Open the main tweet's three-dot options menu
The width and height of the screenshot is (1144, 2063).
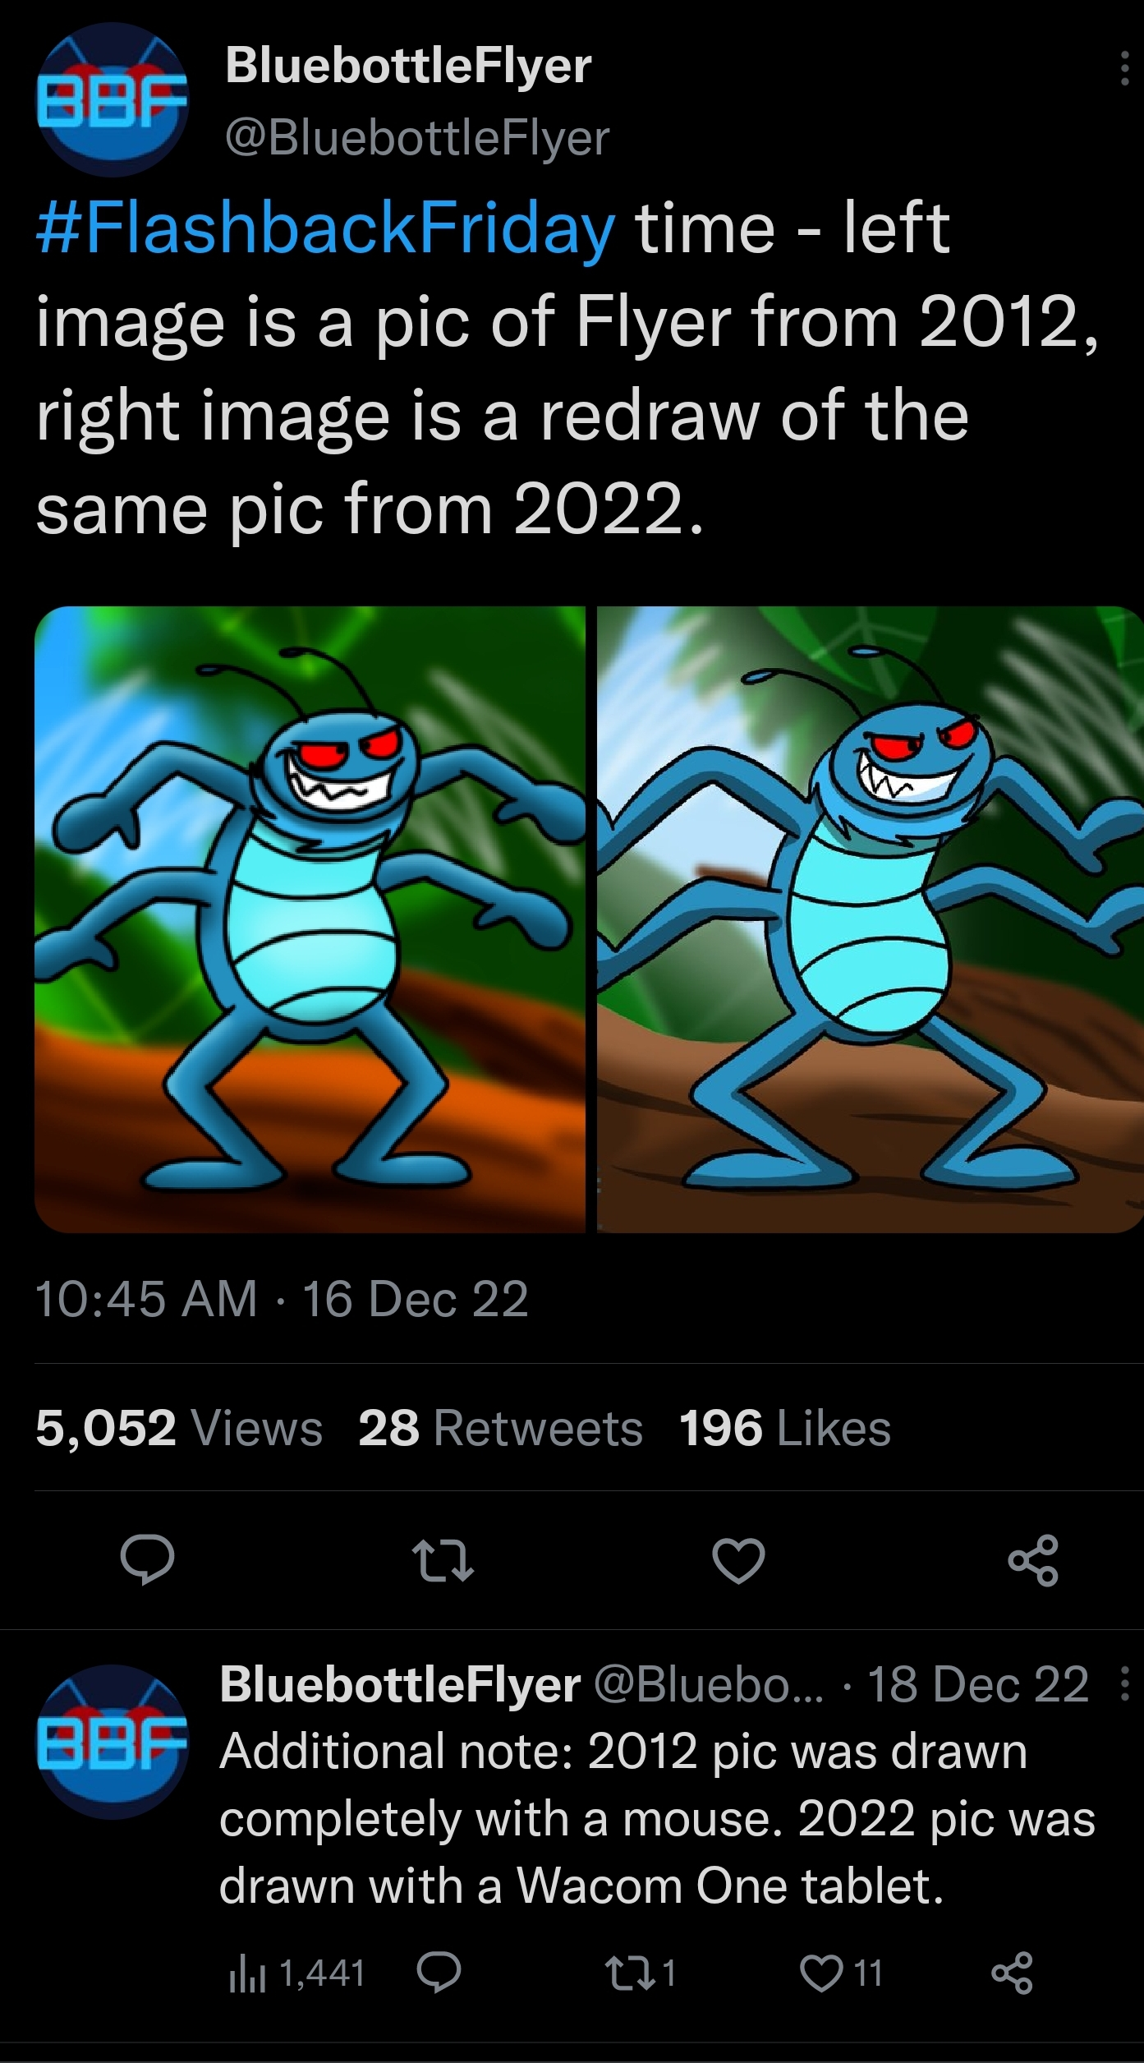[1124, 69]
